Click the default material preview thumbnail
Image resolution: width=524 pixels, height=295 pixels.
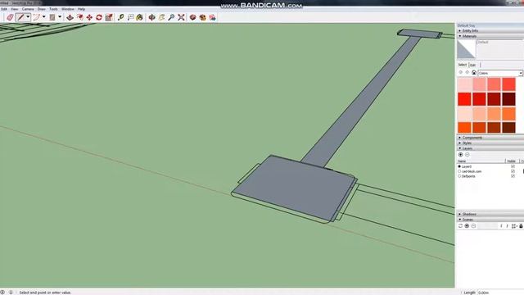(x=466, y=49)
